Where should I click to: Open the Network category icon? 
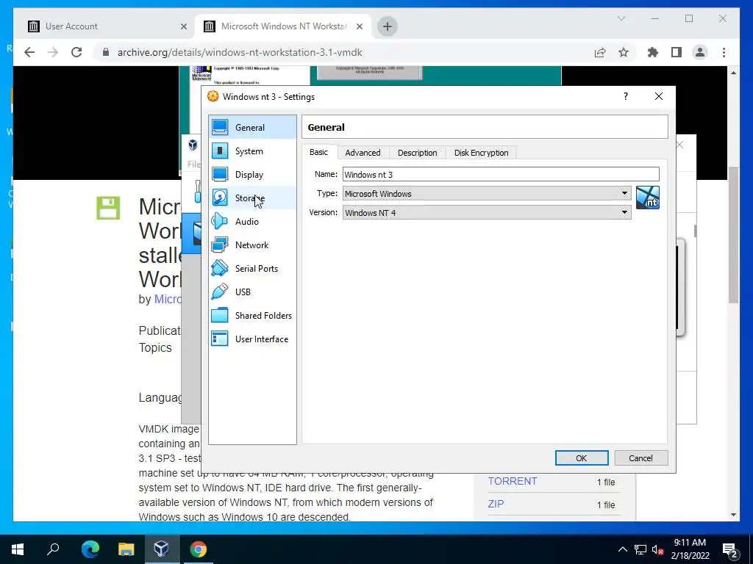(x=220, y=245)
